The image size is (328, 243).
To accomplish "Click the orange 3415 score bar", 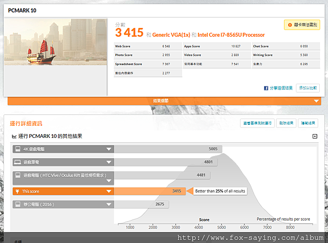I will point(150,191).
